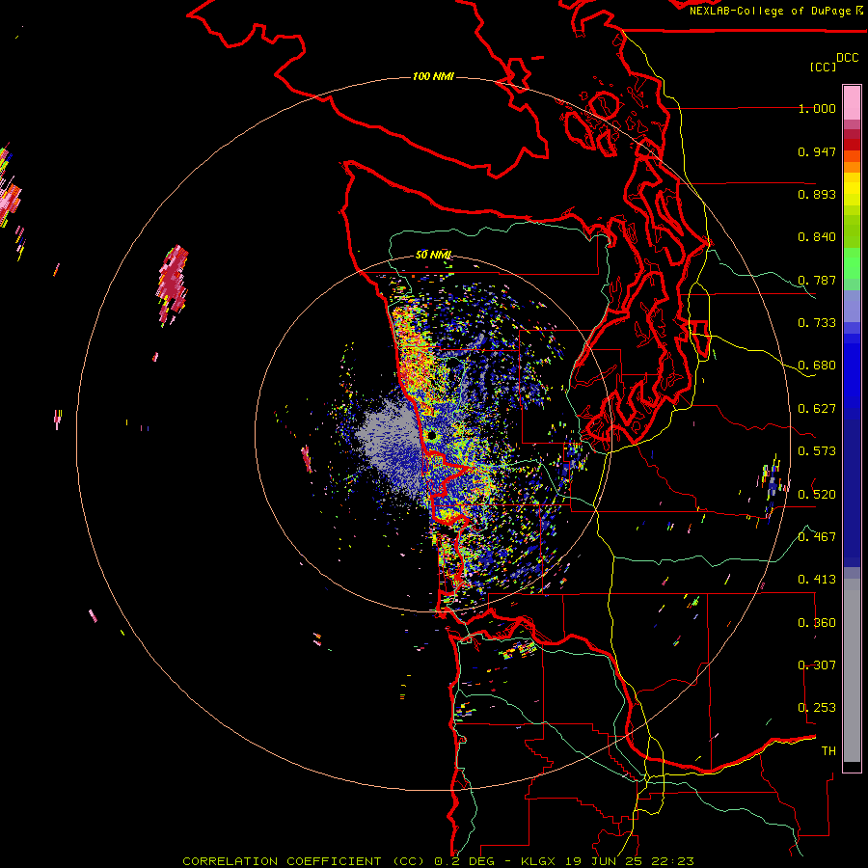Click the 100 NMI range ring label

433,76
